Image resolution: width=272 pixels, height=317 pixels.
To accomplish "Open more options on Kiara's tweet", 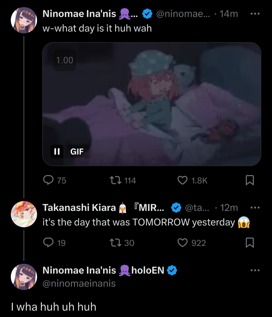I will [x=255, y=208].
